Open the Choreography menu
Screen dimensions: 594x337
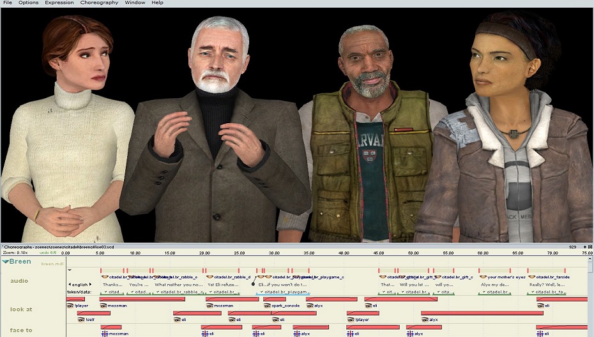click(99, 3)
